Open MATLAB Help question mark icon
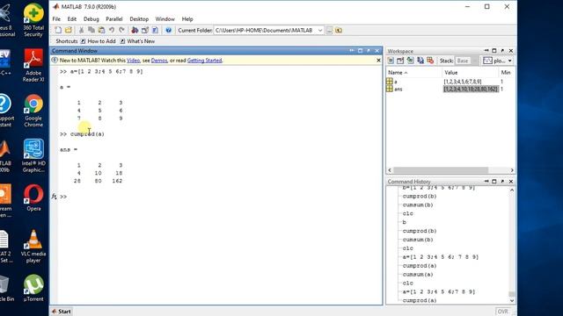This screenshot has height=316, width=563. click(x=168, y=30)
